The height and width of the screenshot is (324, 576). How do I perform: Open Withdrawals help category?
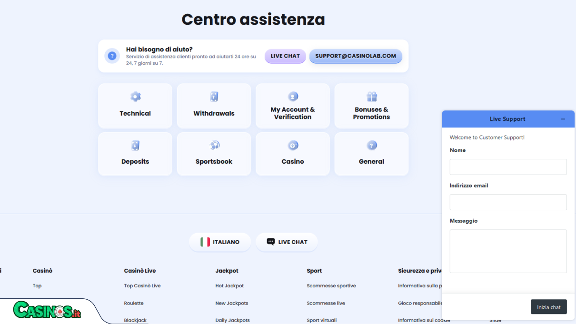point(214,106)
